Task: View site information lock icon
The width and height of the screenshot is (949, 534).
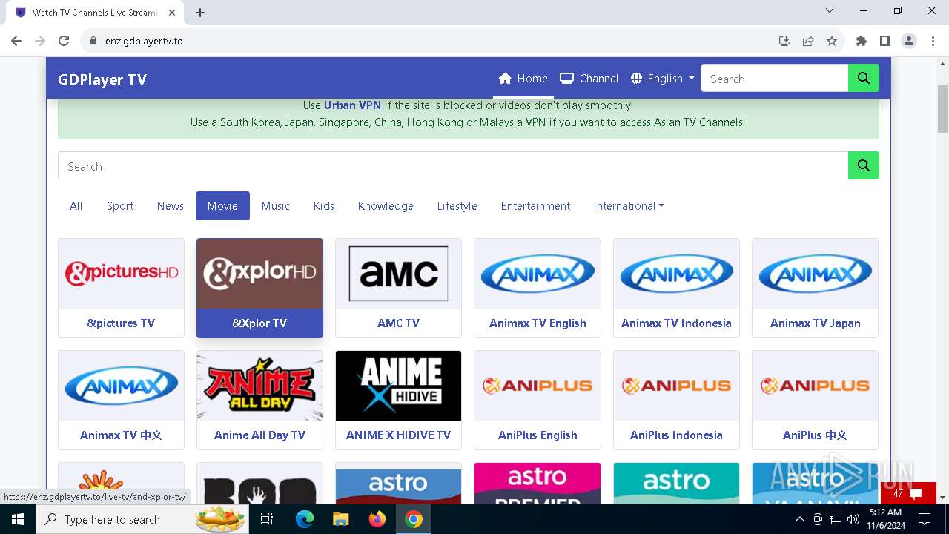Action: [93, 41]
